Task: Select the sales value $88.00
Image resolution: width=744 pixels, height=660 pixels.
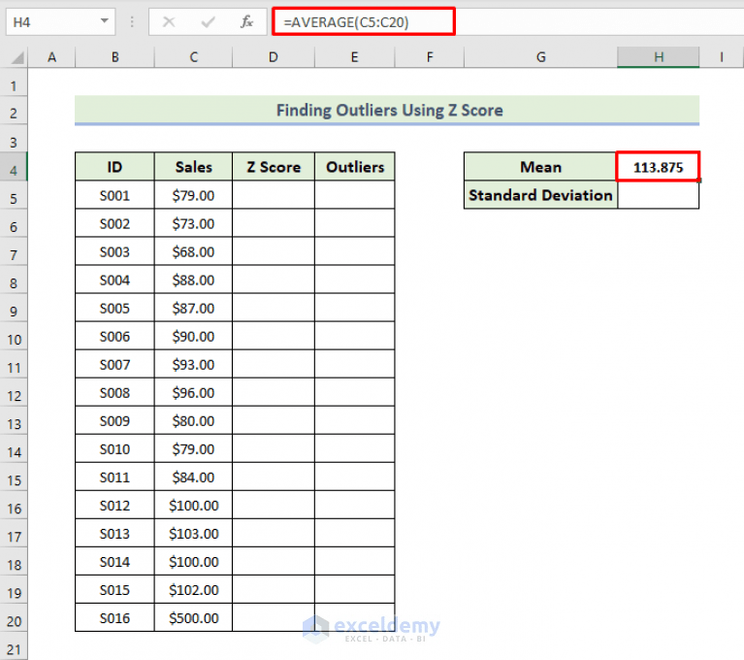Action: pyautogui.click(x=194, y=280)
